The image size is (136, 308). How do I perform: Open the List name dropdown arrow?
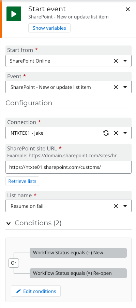tap(125, 206)
